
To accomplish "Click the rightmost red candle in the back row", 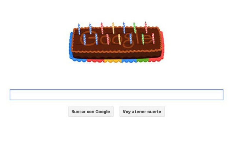I will (x=146, y=27).
